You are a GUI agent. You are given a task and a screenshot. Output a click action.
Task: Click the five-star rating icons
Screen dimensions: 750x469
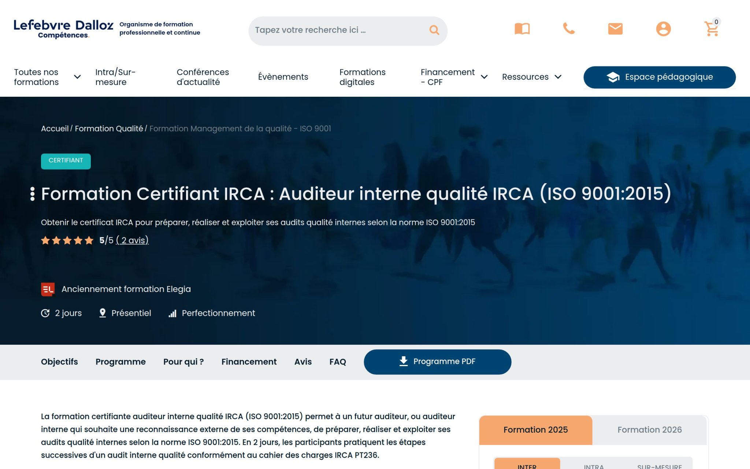click(x=67, y=240)
